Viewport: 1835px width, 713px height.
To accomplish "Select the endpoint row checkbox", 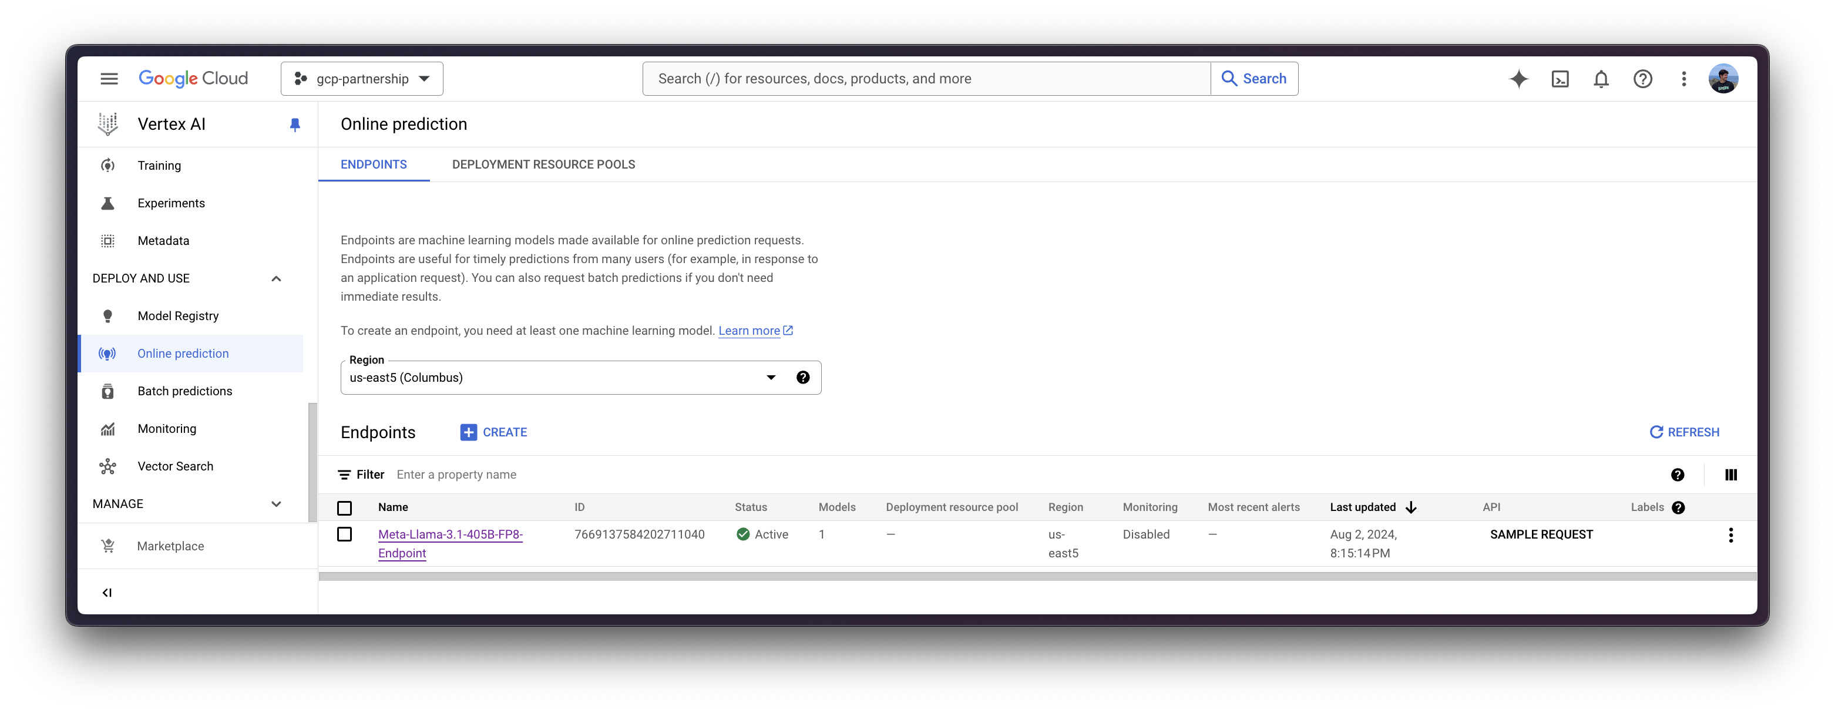I will point(345,534).
